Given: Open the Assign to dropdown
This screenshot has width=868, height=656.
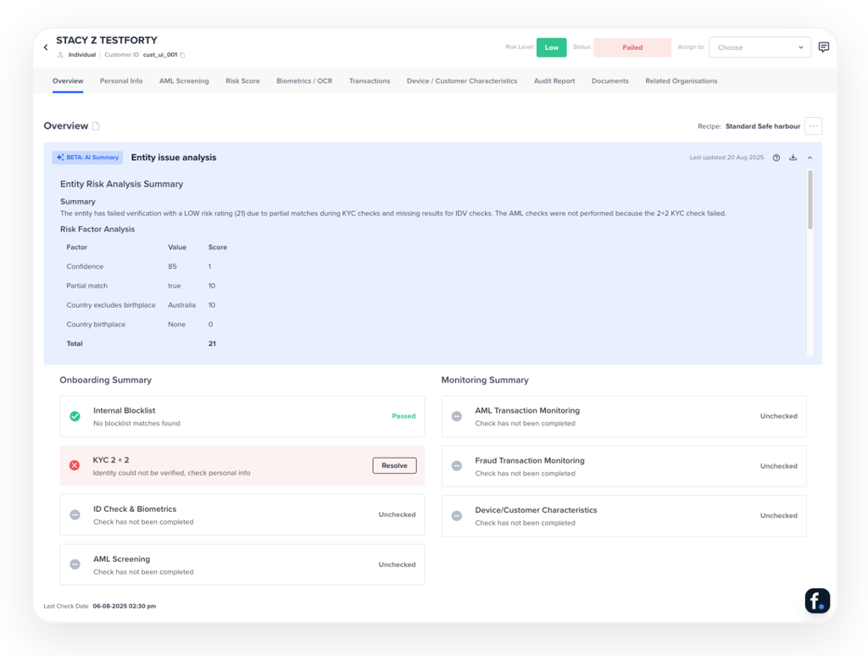Looking at the screenshot, I should click(x=759, y=47).
